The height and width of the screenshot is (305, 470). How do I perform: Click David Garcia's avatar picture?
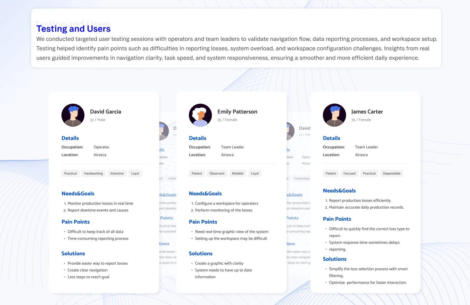point(73,115)
